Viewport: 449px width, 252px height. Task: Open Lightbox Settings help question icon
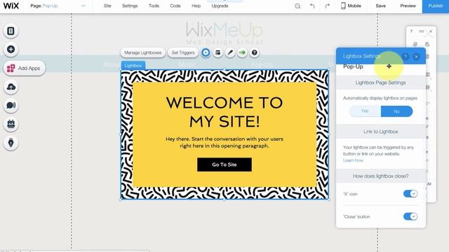coord(406,56)
